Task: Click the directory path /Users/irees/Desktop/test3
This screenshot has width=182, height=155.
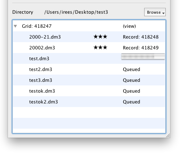Action: tap(76, 12)
